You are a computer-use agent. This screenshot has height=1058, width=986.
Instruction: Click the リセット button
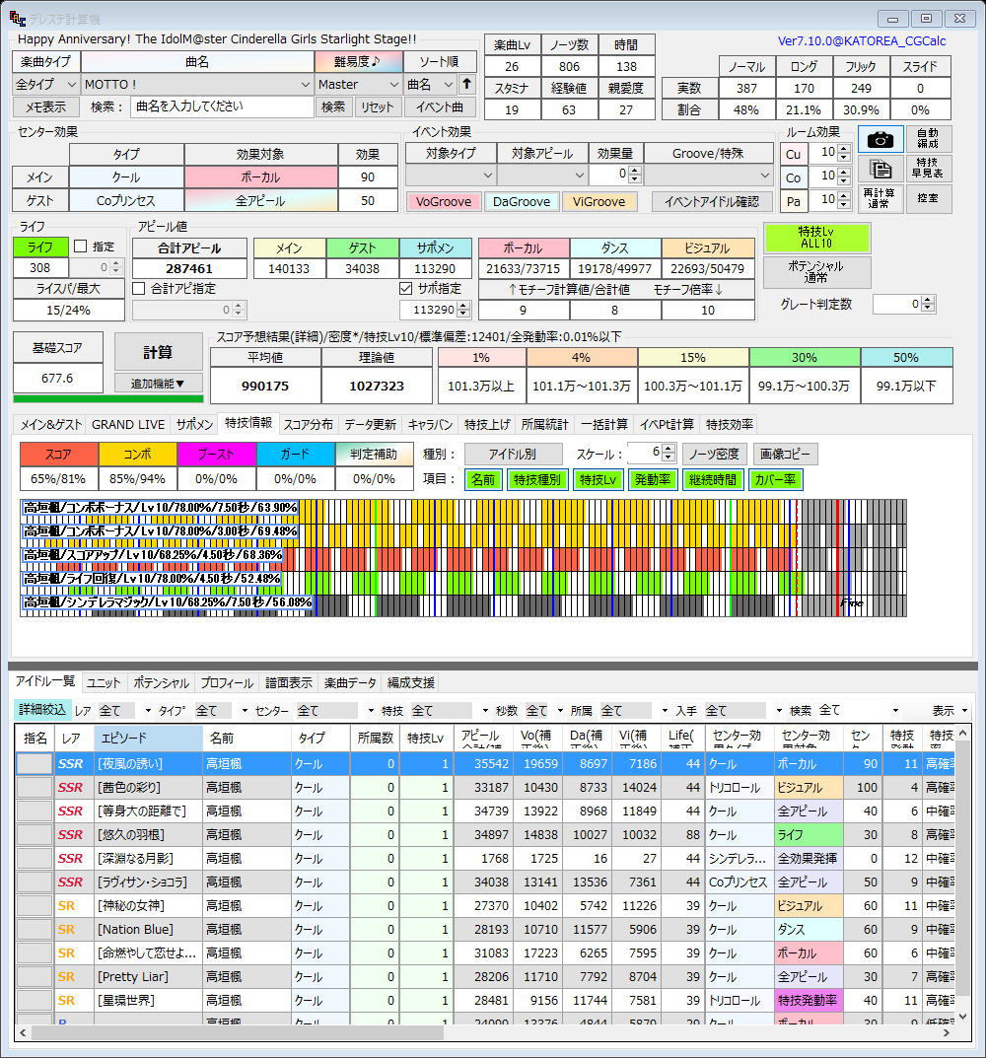click(378, 106)
